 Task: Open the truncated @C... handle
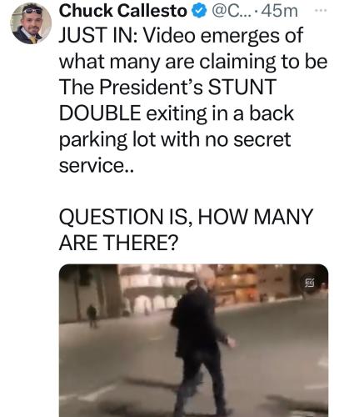coord(232,11)
